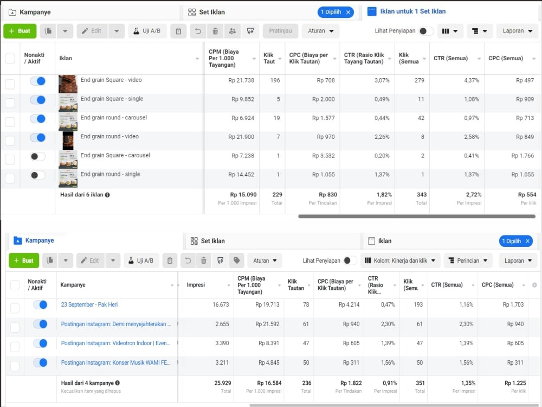
Task: Click the add column plus icon in the bottom table header
Action: point(534,285)
